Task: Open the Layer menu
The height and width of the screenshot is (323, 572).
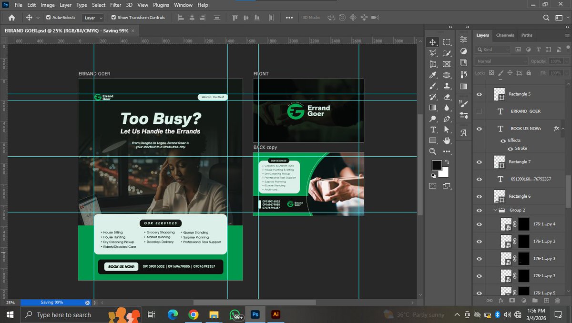Action: pos(65,5)
